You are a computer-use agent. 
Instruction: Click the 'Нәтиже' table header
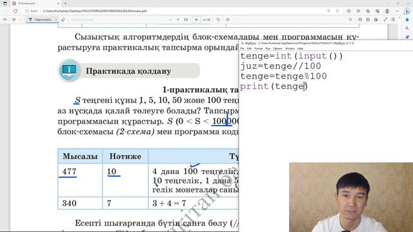coord(125,156)
